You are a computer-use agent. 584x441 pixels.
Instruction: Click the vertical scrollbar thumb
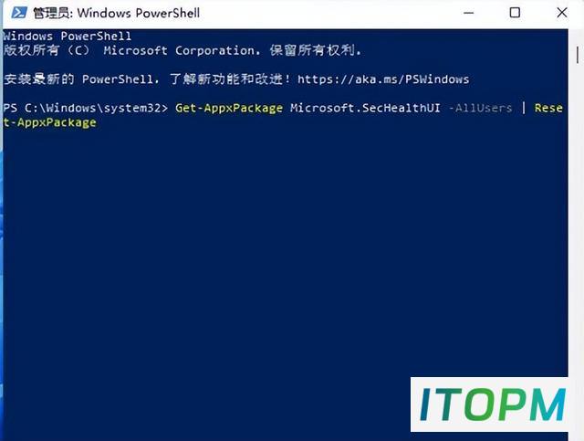click(x=578, y=55)
